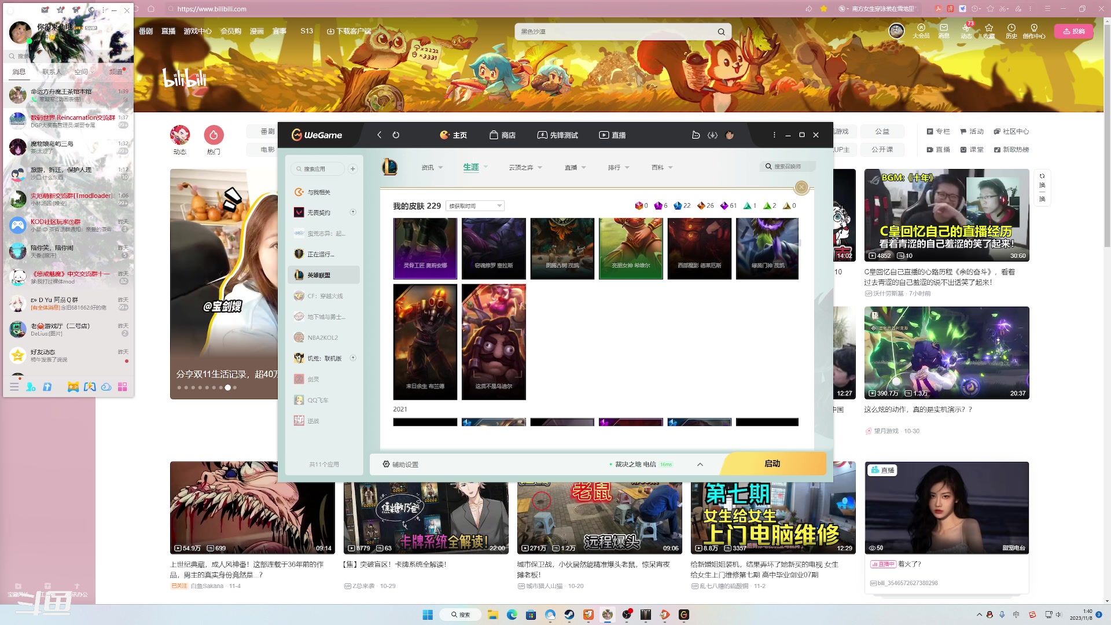The image size is (1111, 625).
Task: Click the 启动 launch button
Action: pyautogui.click(x=772, y=464)
